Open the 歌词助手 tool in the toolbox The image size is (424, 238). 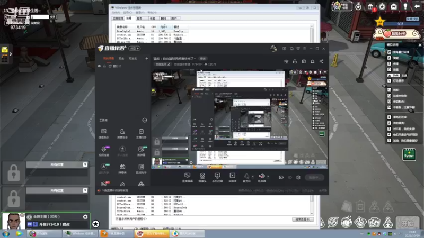[x=141, y=169]
